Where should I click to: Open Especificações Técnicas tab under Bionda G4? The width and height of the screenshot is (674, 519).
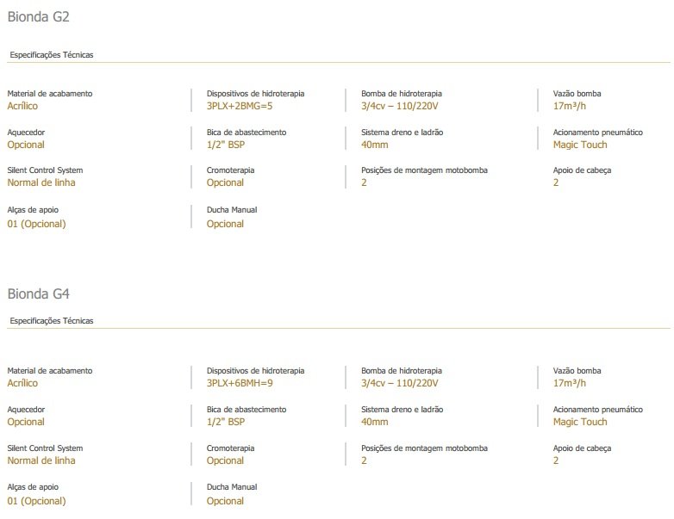pyautogui.click(x=51, y=321)
